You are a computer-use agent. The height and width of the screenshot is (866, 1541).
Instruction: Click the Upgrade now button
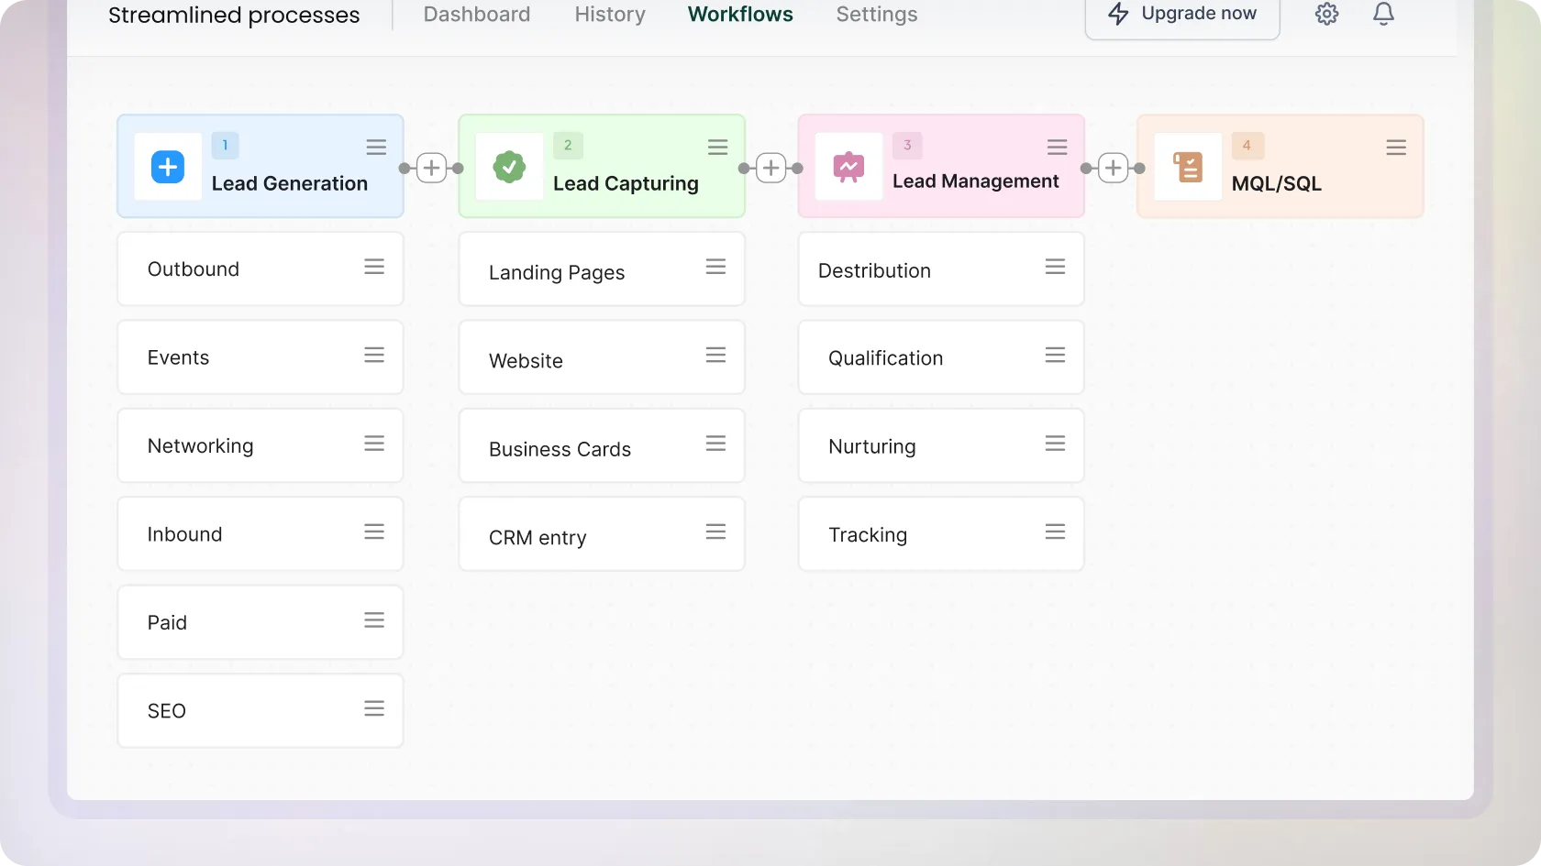click(x=1182, y=15)
